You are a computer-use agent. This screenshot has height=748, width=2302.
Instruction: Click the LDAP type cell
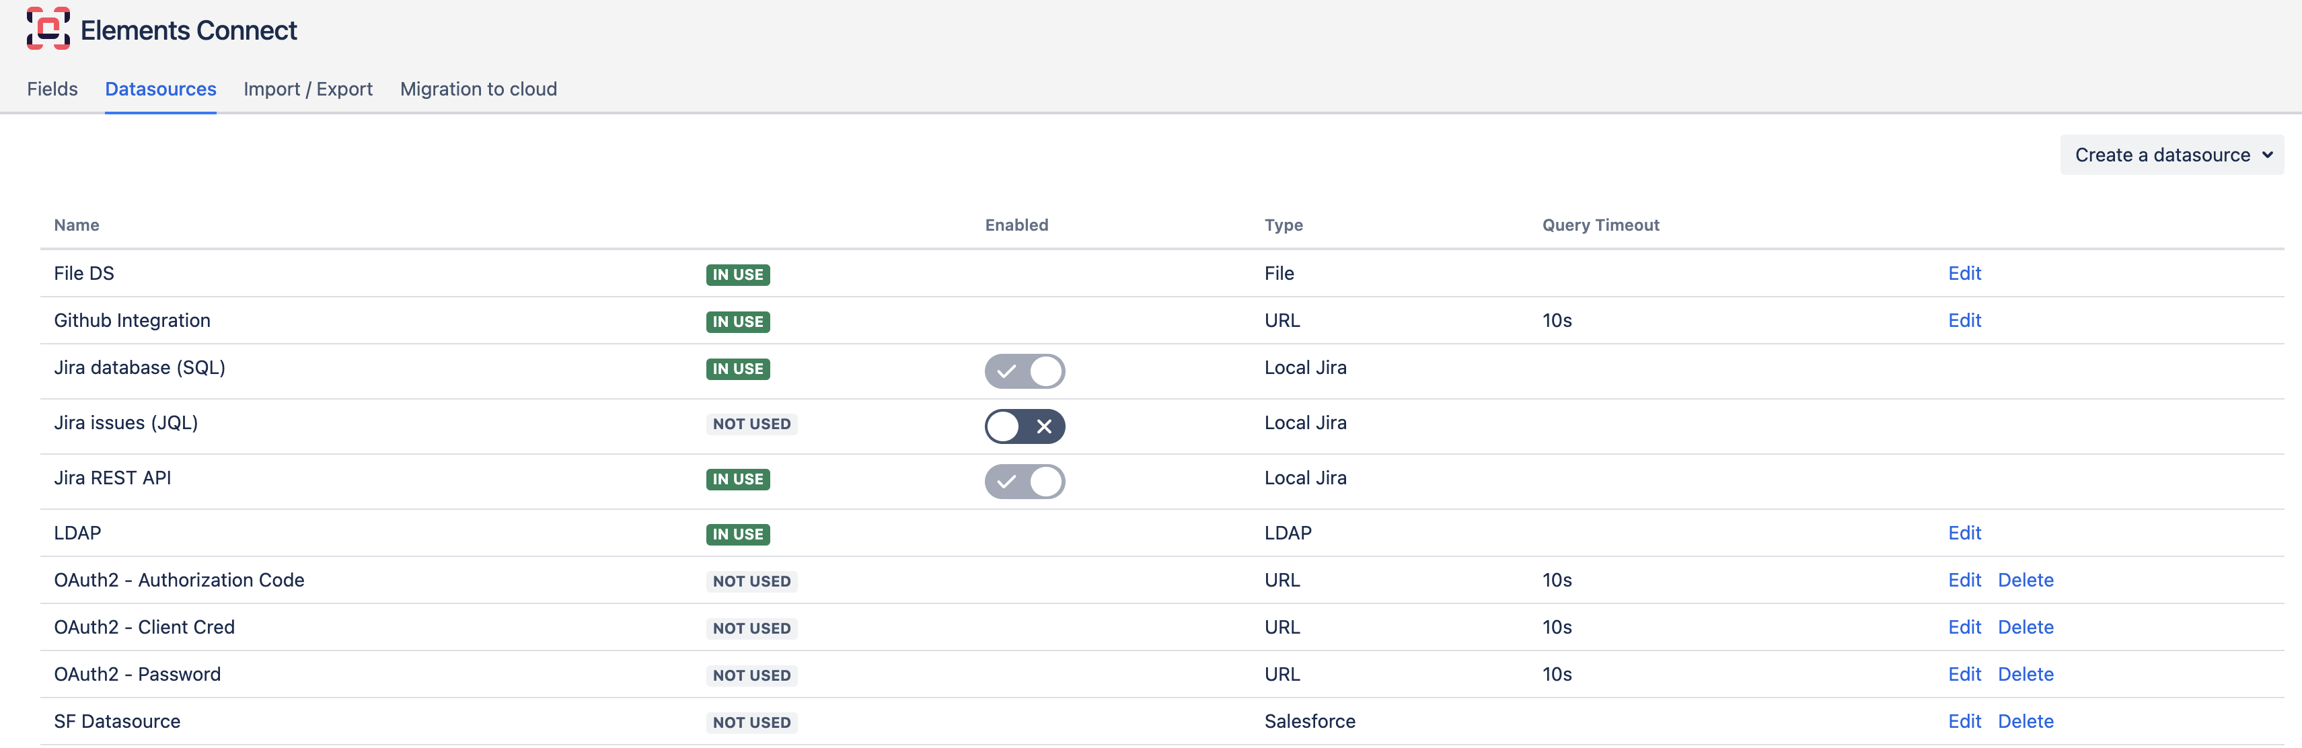point(1288,533)
